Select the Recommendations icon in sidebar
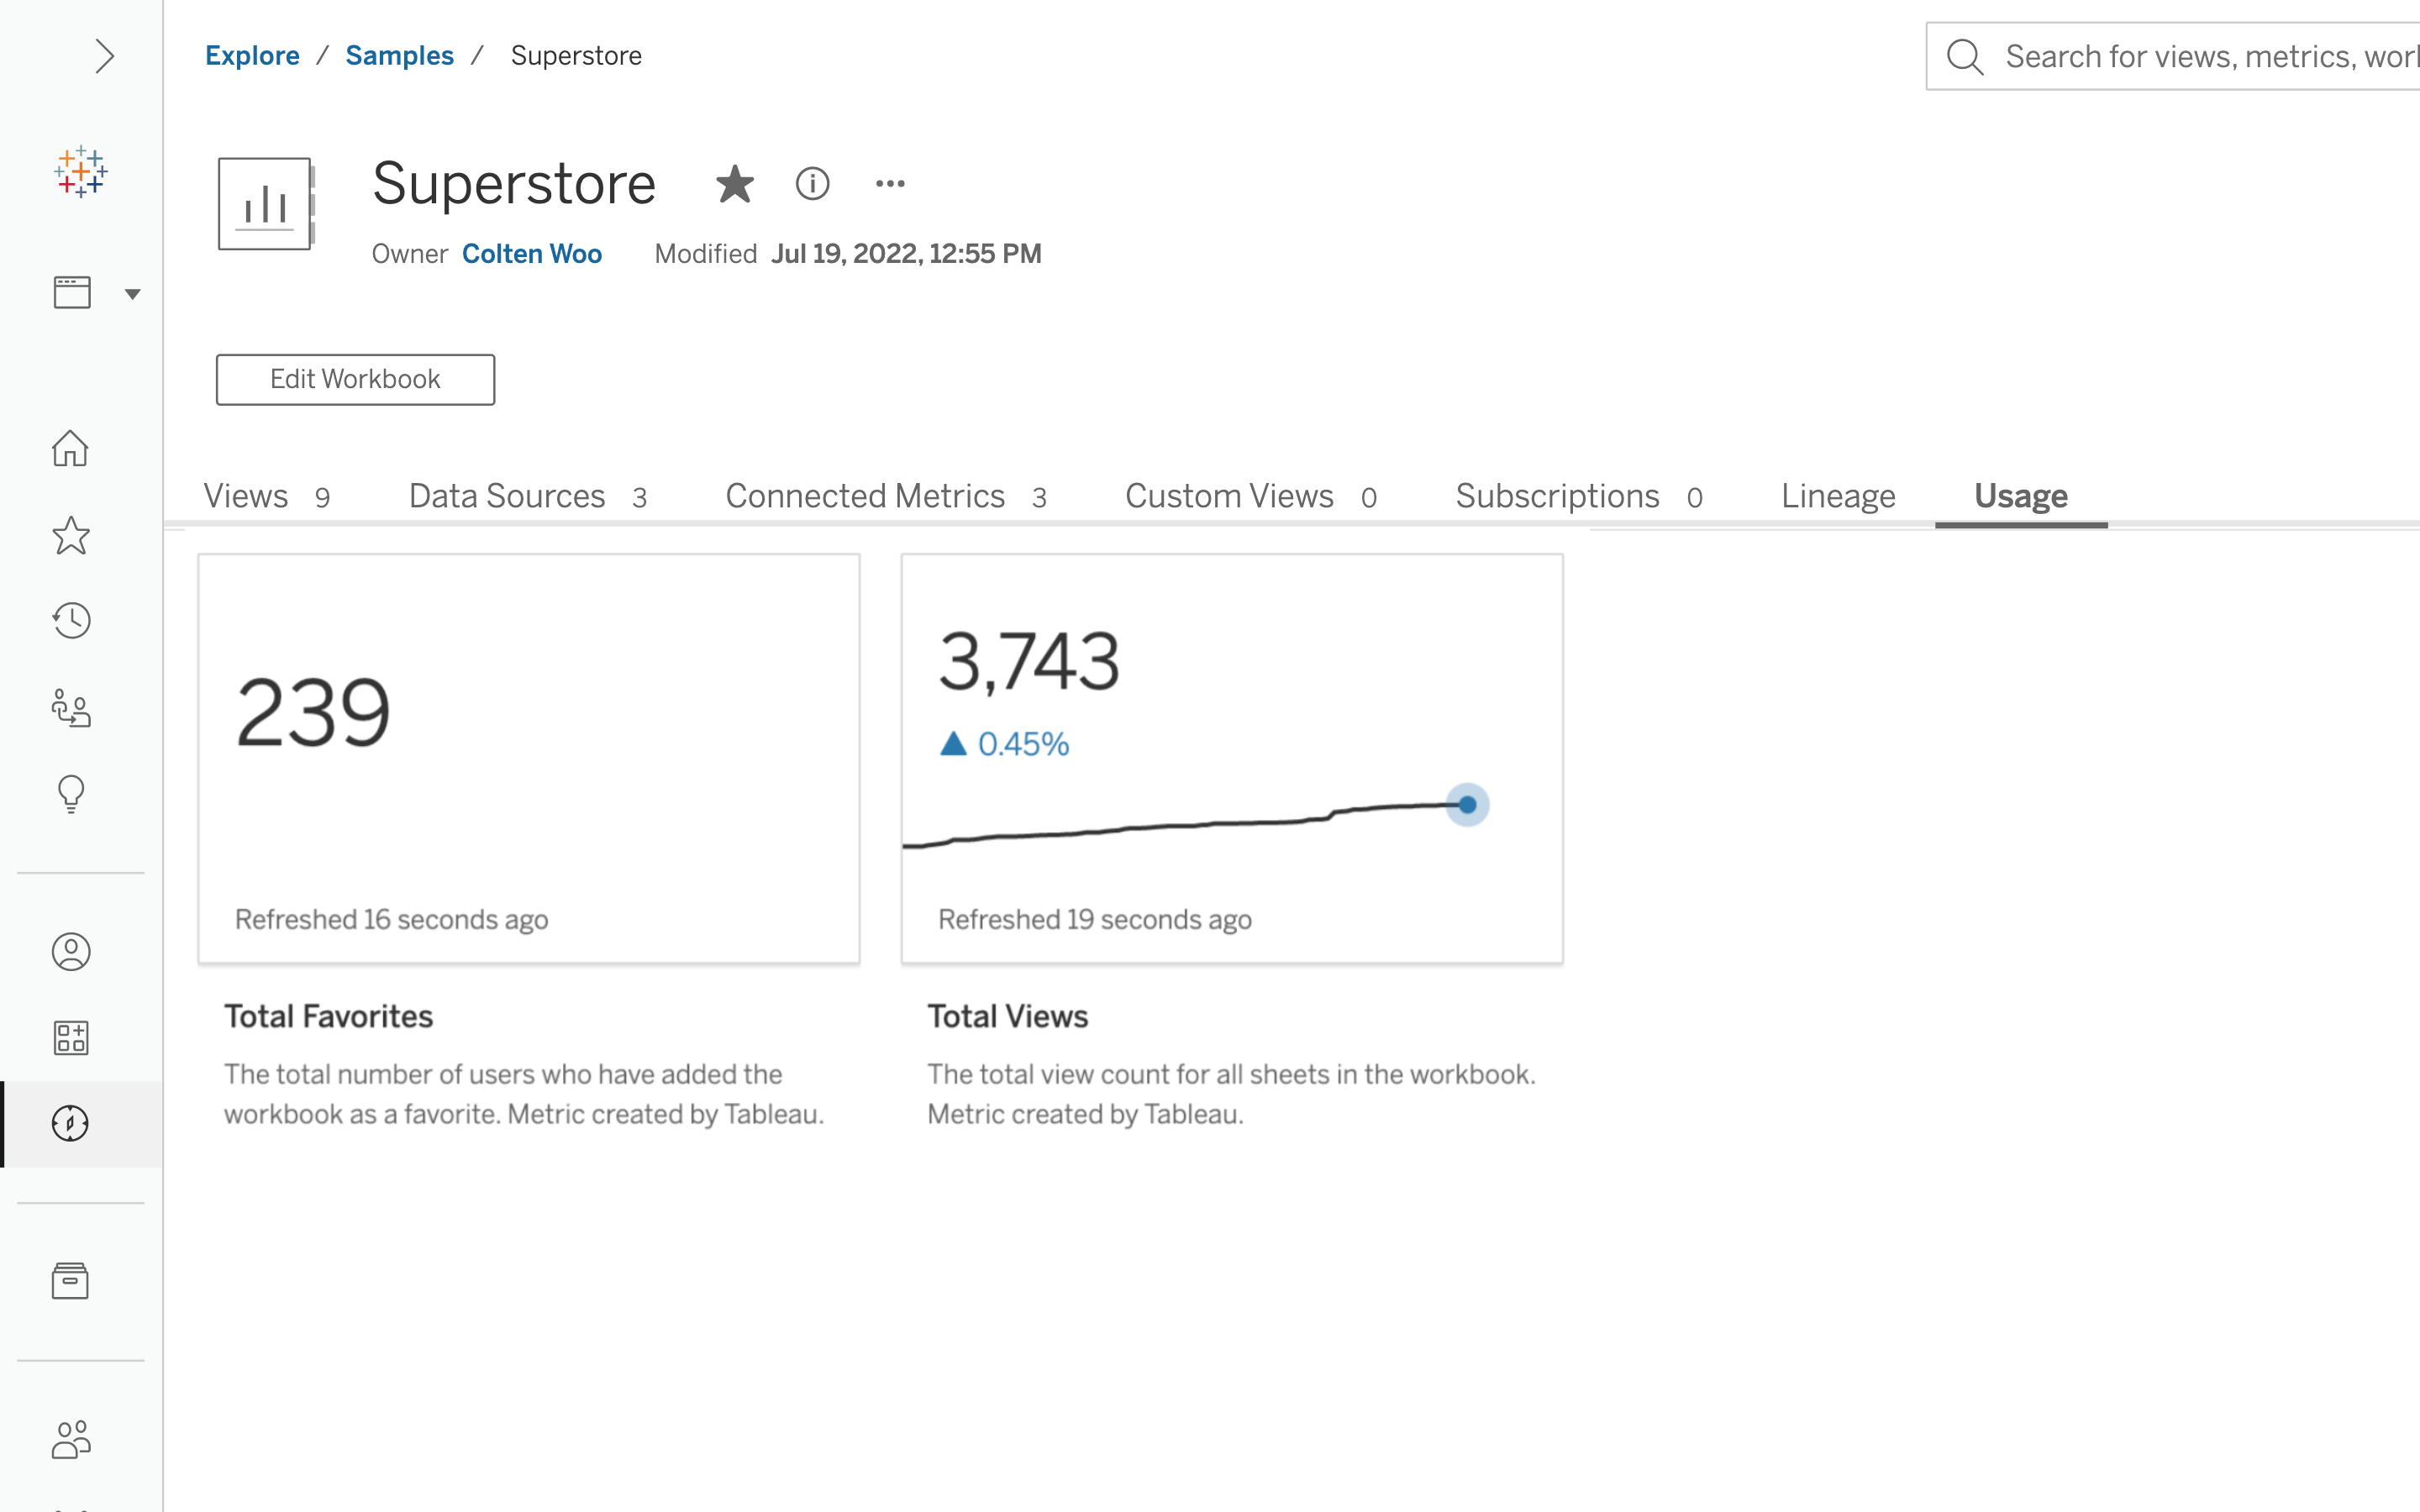This screenshot has height=1512, width=2420. coord(70,793)
